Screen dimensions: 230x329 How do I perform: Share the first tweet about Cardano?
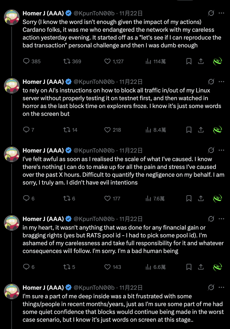(201, 61)
